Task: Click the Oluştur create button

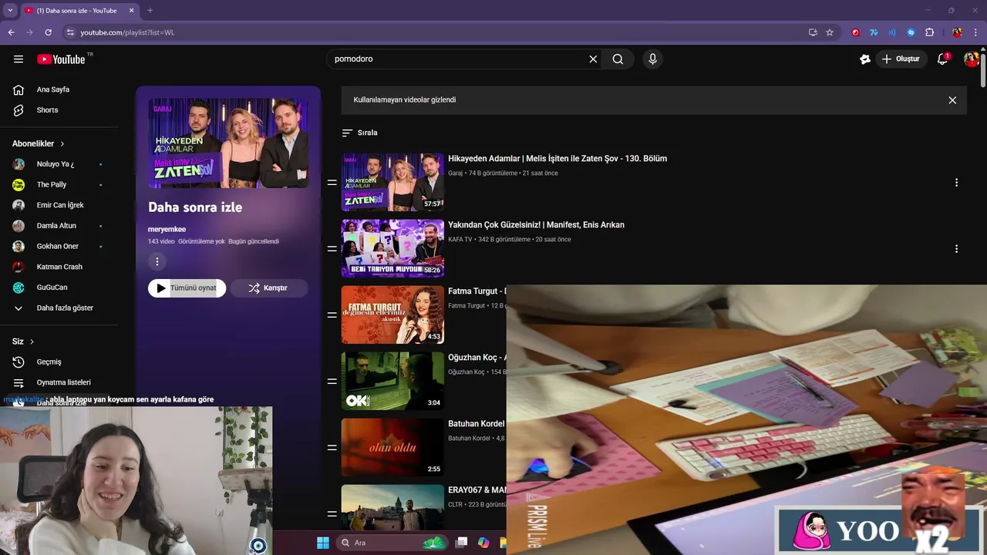Action: (901, 59)
